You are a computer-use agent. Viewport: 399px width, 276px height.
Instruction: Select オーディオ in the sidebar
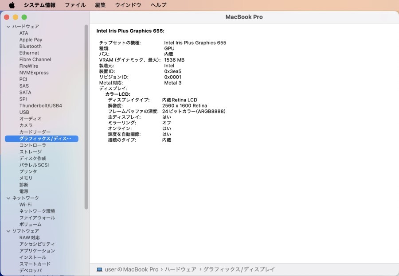click(30, 119)
